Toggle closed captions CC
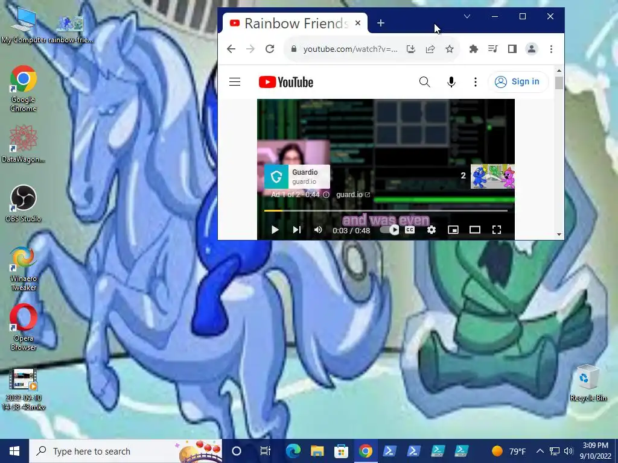The image size is (618, 463). click(x=410, y=230)
